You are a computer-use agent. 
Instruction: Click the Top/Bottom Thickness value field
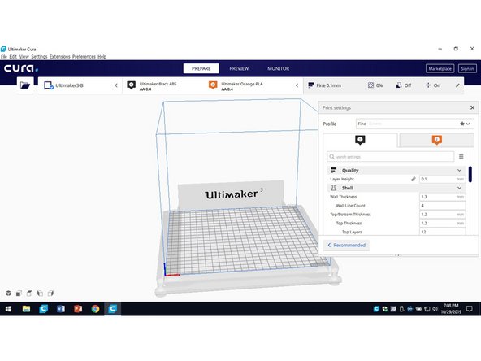(442, 215)
